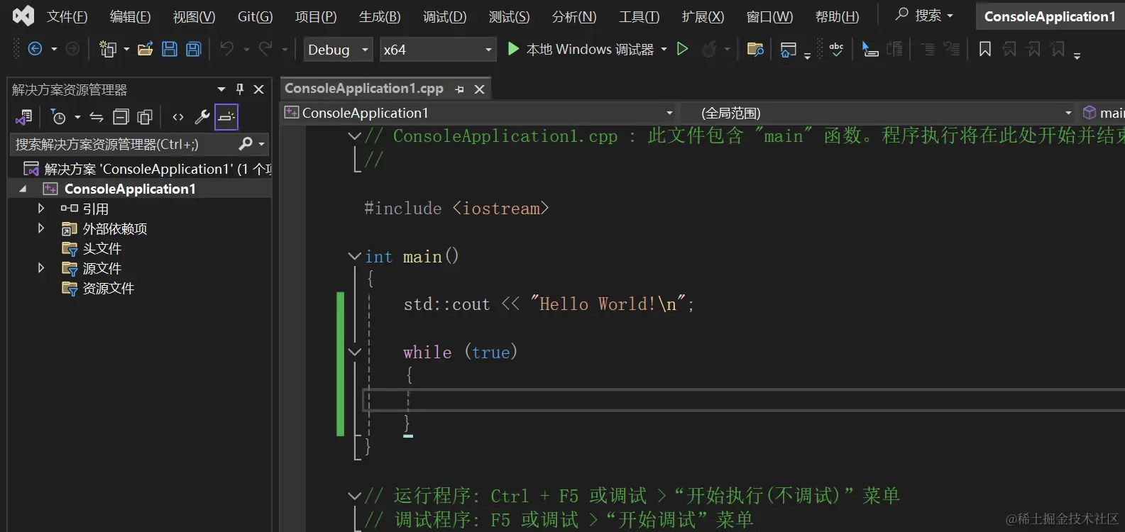The image size is (1125, 532).
Task: Open the x64 platform dropdown
Action: [437, 50]
